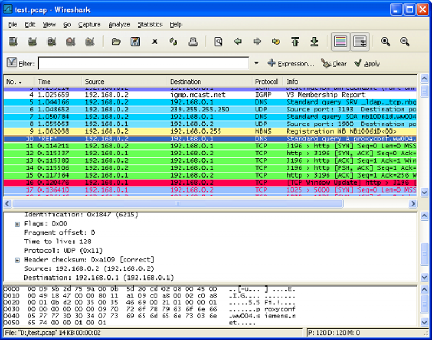Jump to the last packet

[x=314, y=42]
